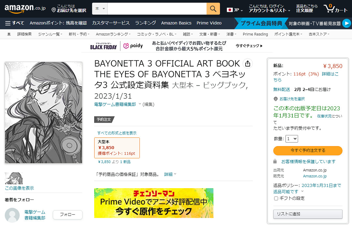This screenshot has height=226, width=352.
Task: Open the ランキング nav item
Action: 145,23
